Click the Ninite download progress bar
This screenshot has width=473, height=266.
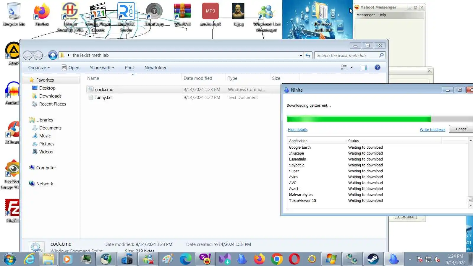[x=380, y=119]
